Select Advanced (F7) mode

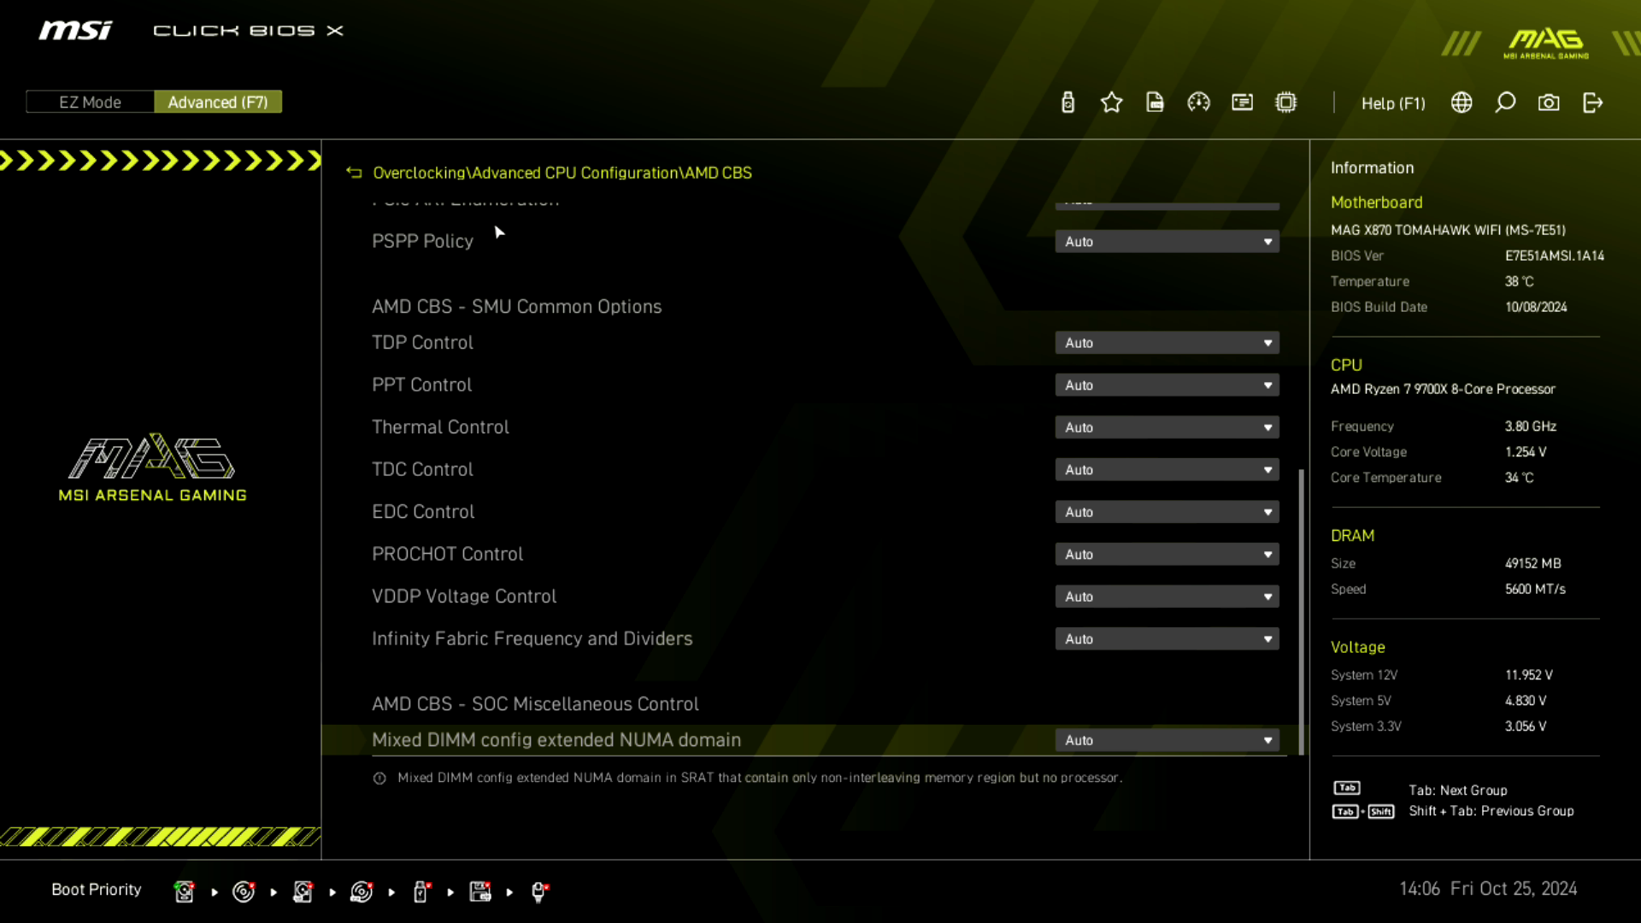pyautogui.click(x=218, y=102)
